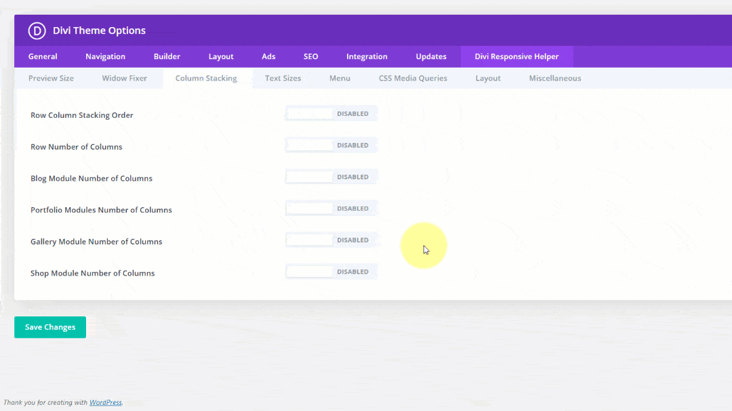This screenshot has height=411, width=732.
Task: Enable Gallery Module Number of Columns
Action: pyautogui.click(x=331, y=240)
